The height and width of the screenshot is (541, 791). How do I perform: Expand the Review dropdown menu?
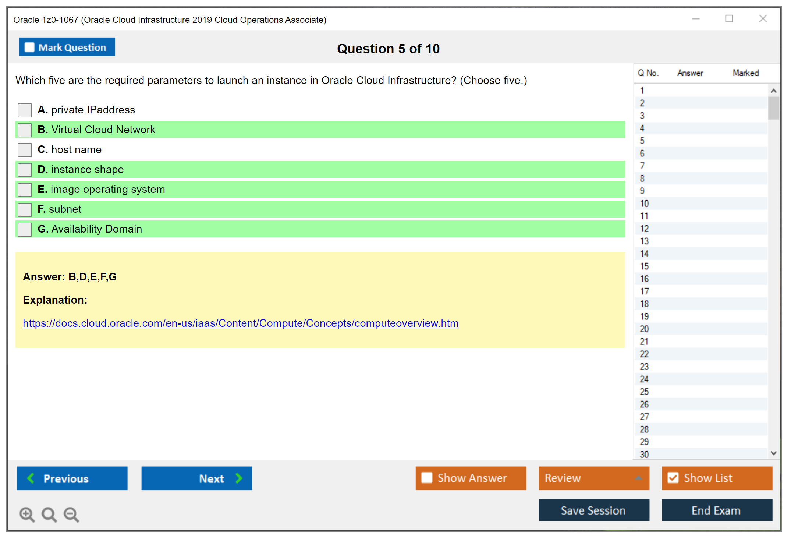point(638,478)
